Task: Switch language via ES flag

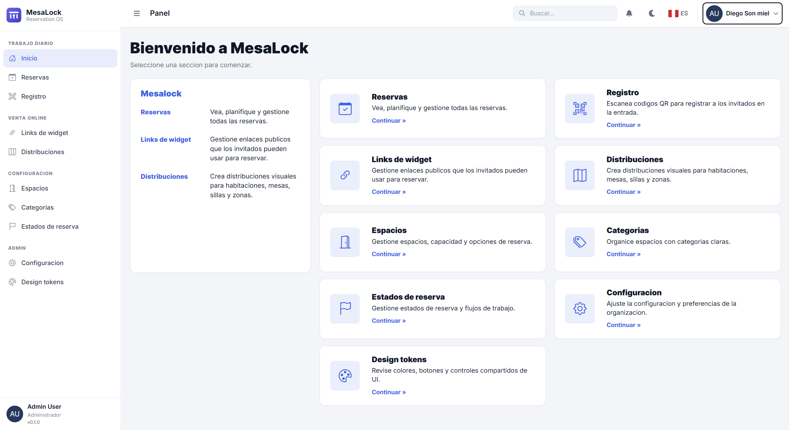Action: [678, 13]
